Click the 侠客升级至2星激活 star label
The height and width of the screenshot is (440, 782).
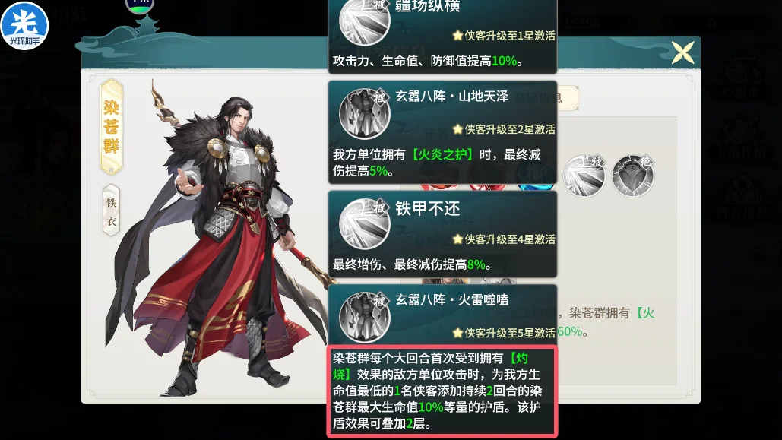pyautogui.click(x=504, y=129)
